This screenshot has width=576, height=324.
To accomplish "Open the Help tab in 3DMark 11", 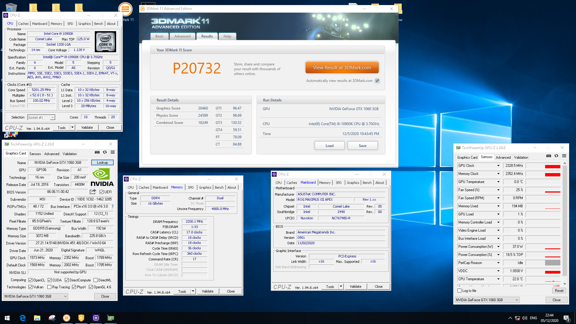I will 227,36.
